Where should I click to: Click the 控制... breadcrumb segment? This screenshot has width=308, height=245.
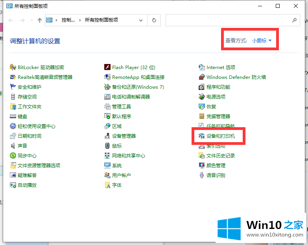68,20
